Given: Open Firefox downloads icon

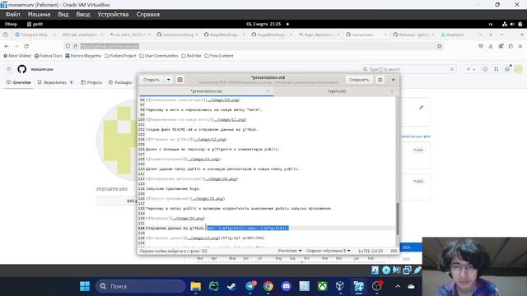Looking at the screenshot, I should point(491,46).
